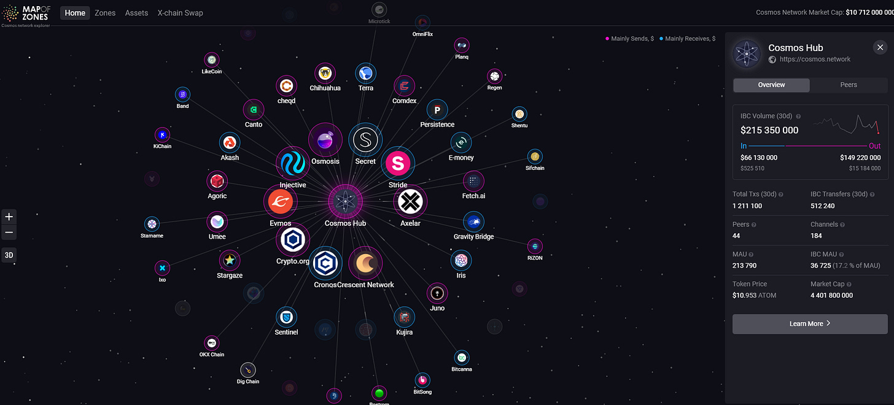Select the BitSong zone node

click(x=422, y=380)
